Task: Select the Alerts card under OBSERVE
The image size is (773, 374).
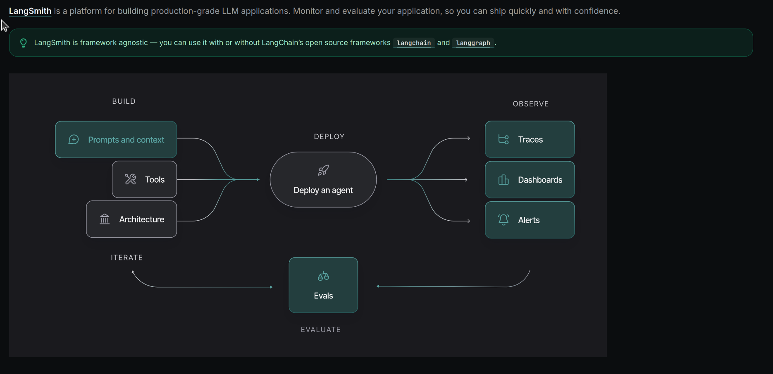Action: click(x=530, y=219)
